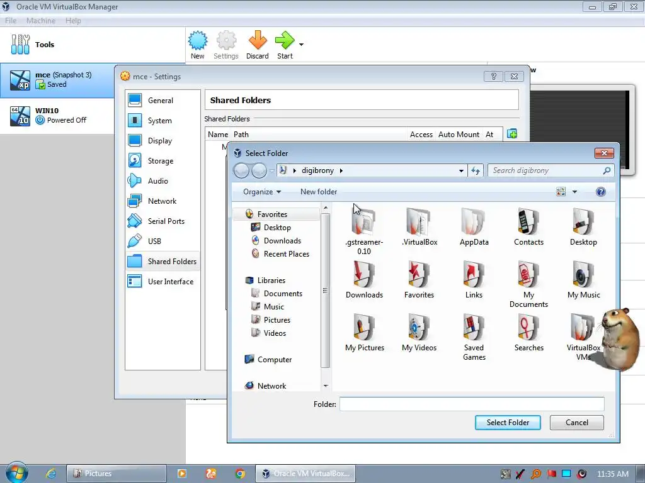Select the mce virtual machine entry

(x=57, y=80)
